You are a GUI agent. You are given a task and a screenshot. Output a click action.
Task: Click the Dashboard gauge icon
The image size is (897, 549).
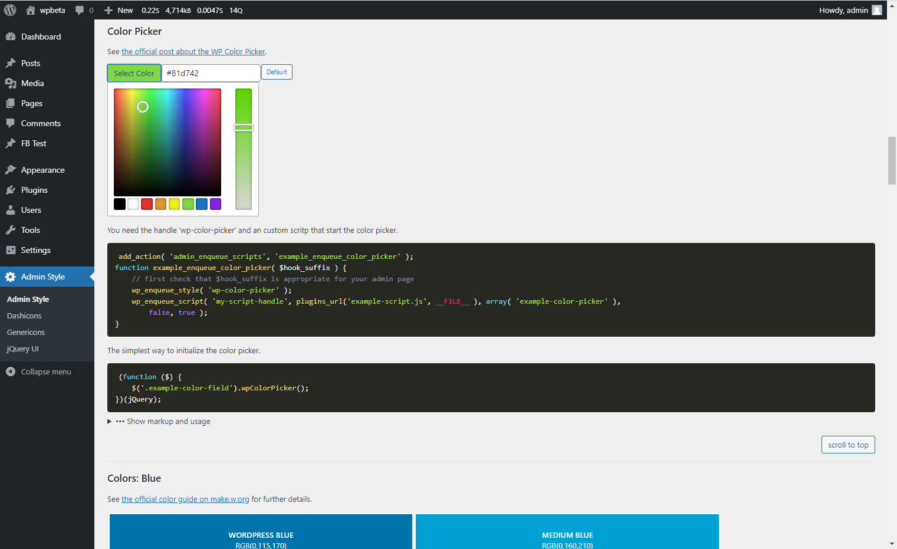(11, 37)
